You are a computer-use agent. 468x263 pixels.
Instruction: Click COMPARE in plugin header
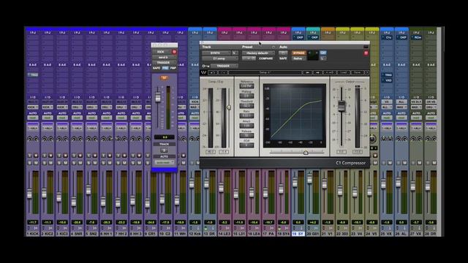click(265, 58)
